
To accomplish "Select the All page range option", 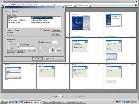I will (8, 42).
